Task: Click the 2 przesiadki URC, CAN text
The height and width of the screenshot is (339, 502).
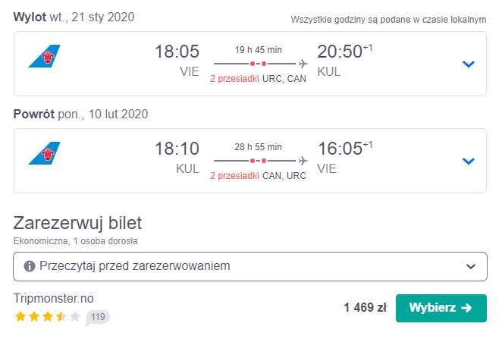Action: tap(258, 79)
